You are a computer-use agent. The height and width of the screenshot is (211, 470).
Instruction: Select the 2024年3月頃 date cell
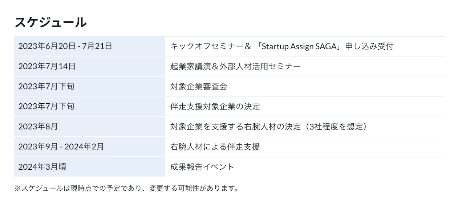42,167
